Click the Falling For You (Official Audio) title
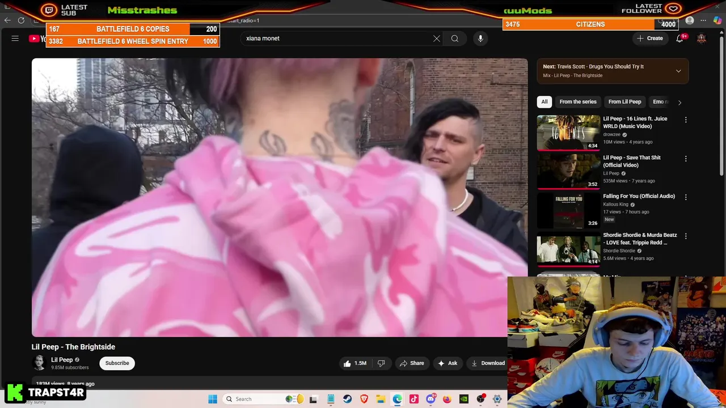The image size is (726, 408). [x=639, y=196]
